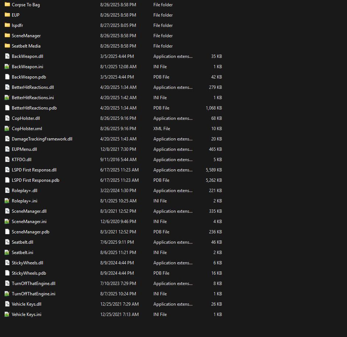Select the Seatbelt Media folder icon

click(x=7, y=46)
